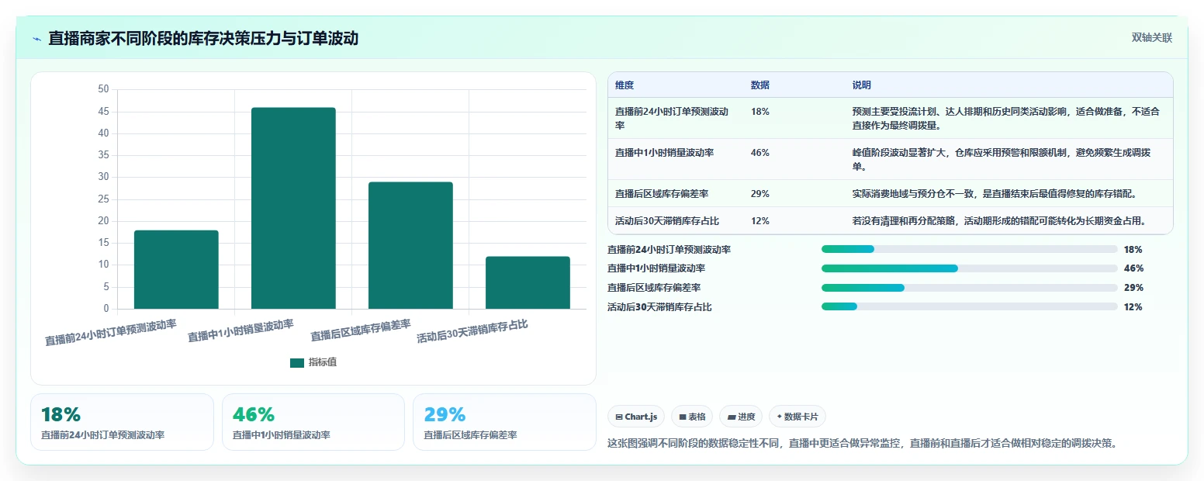1204x481 pixels.
Task: Click the 46% value in the table
Action: point(760,153)
